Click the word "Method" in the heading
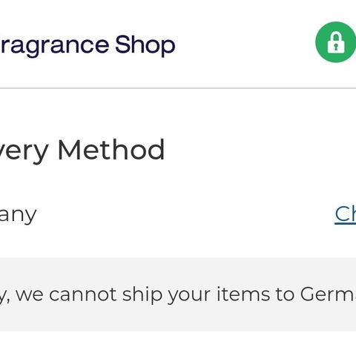Screen dimensions: 356x356 tap(111, 149)
